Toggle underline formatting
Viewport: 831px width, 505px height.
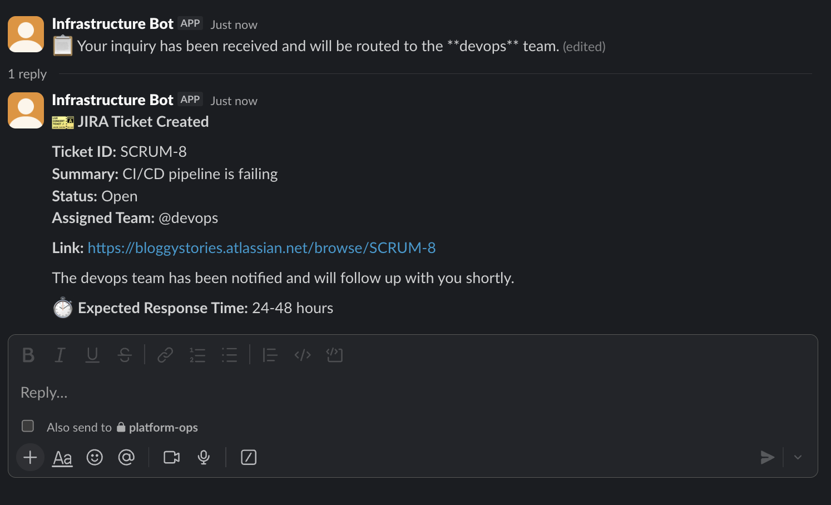point(92,355)
